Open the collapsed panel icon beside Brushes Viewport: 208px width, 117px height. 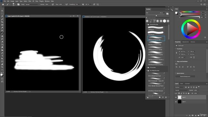[x=172, y=10]
